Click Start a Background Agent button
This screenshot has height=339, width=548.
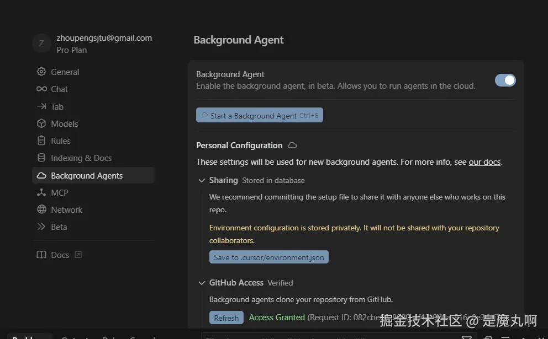click(259, 115)
